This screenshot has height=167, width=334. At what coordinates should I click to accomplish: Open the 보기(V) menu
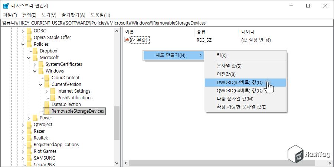[49, 15]
